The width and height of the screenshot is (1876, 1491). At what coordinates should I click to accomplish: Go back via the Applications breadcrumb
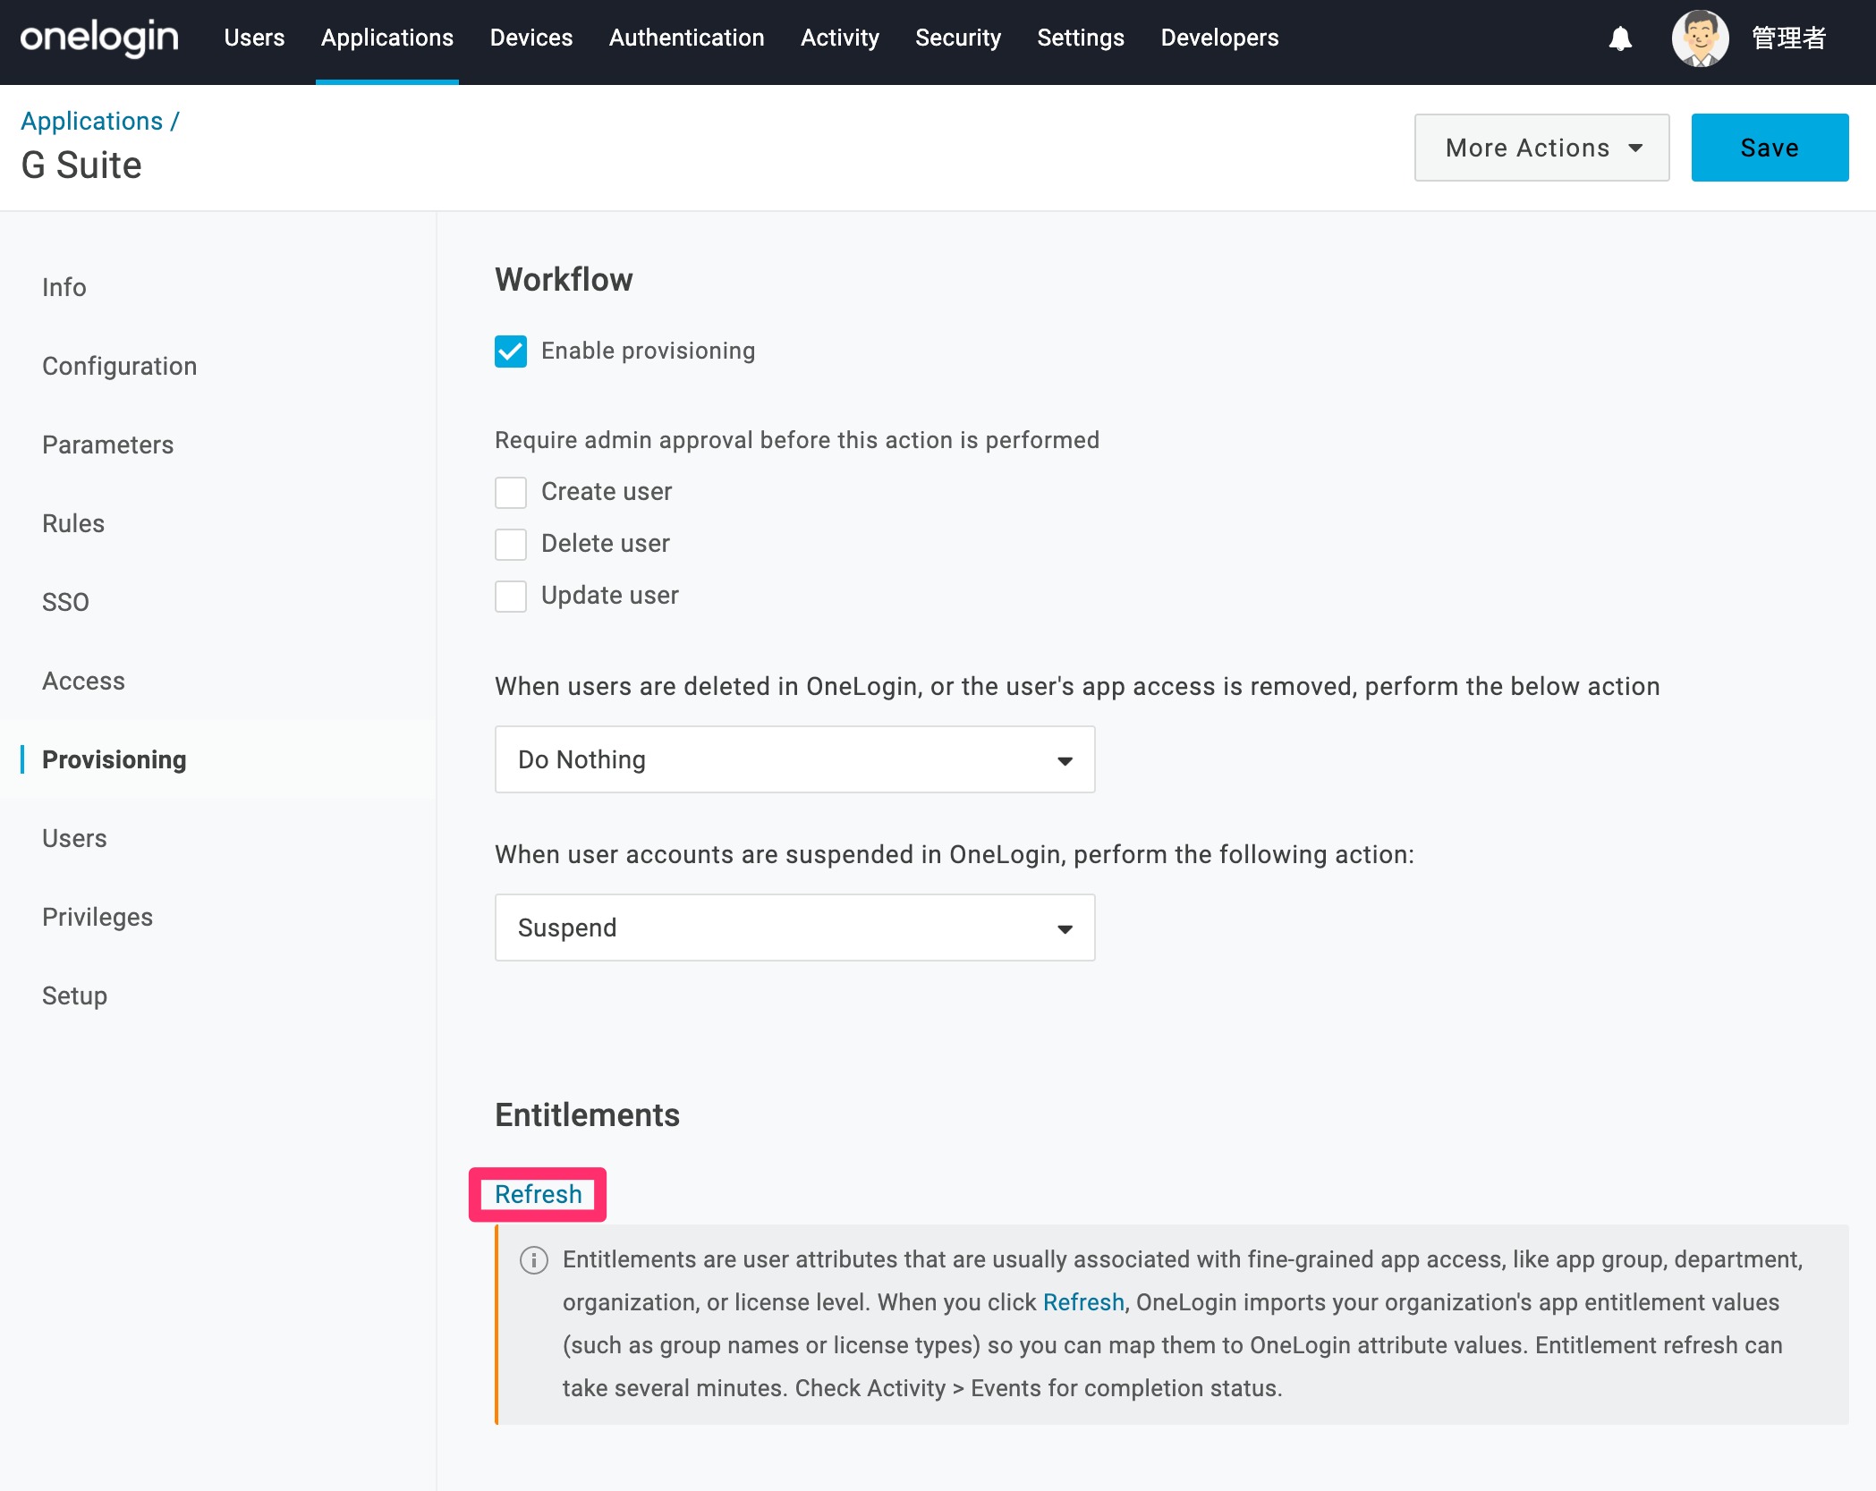92,121
